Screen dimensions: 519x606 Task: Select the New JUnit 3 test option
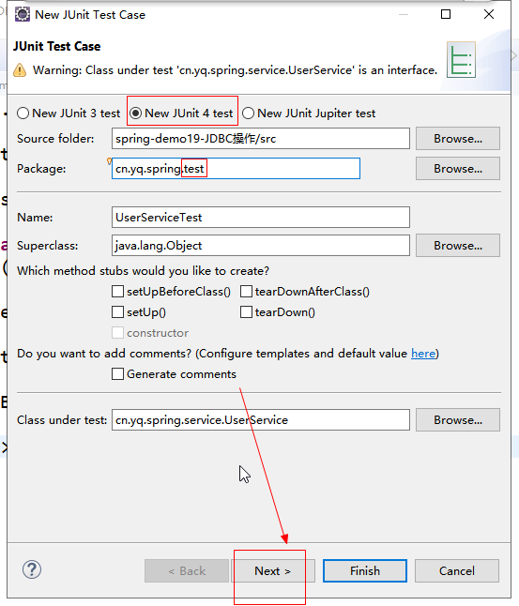[x=69, y=114]
